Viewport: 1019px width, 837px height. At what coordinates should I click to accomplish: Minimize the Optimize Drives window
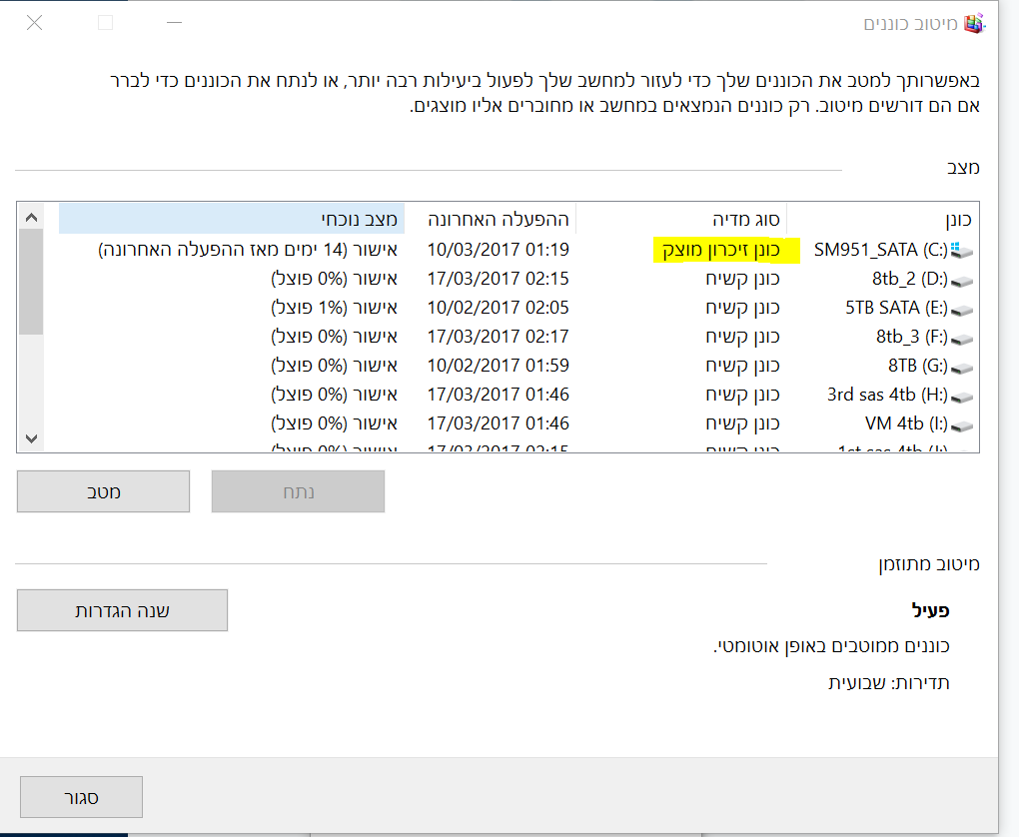coord(174,23)
